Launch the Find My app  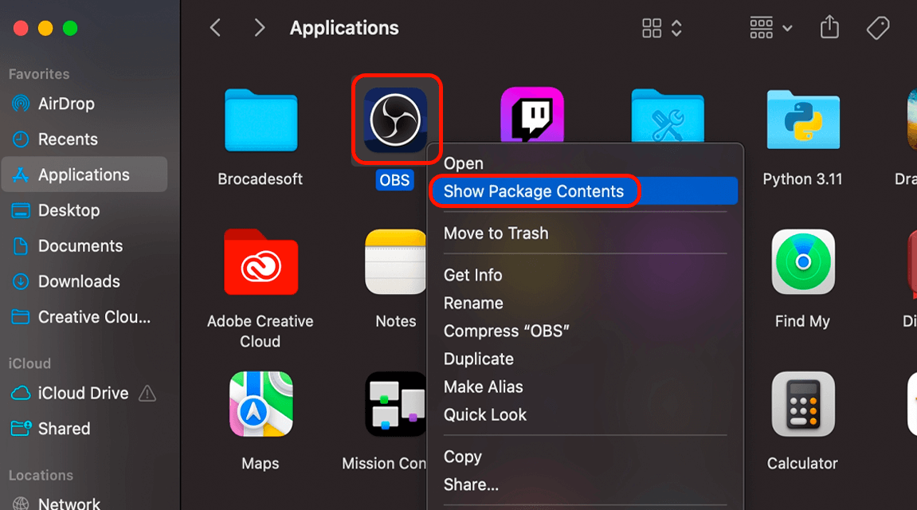coord(802,261)
